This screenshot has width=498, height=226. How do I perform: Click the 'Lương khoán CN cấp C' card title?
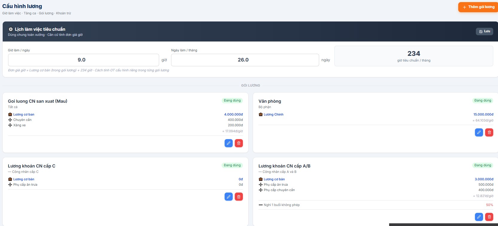[32, 166]
